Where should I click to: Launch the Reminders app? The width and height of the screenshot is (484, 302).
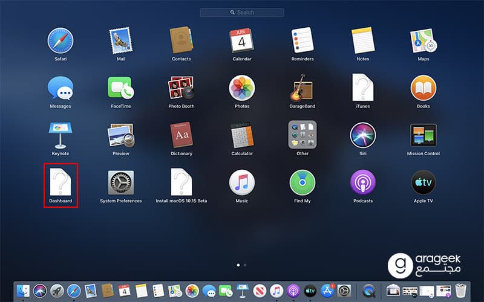[302, 40]
